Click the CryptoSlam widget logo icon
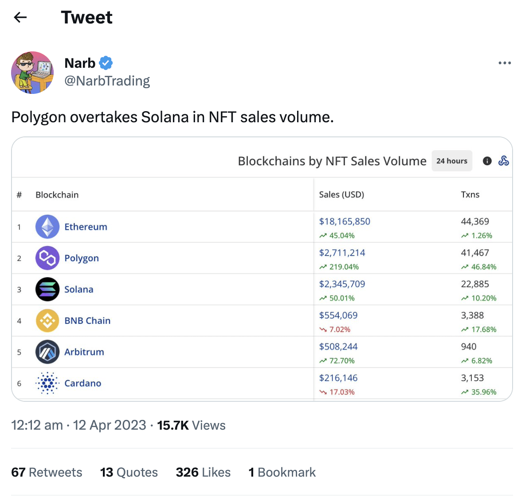This screenshot has height=497, width=525. pyautogui.click(x=504, y=161)
